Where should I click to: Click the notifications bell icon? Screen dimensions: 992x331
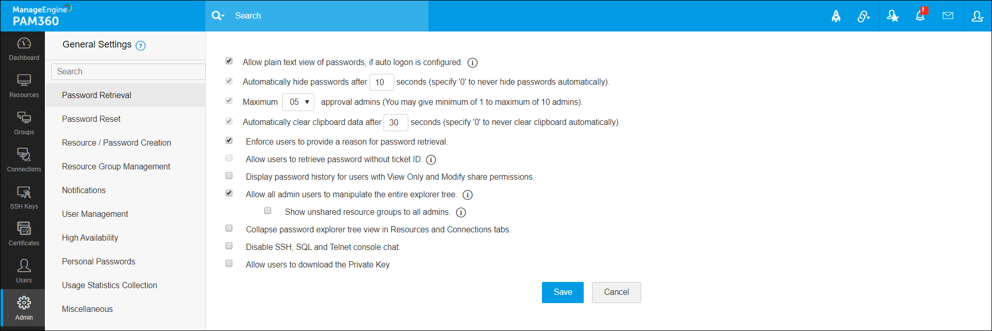coord(920,15)
